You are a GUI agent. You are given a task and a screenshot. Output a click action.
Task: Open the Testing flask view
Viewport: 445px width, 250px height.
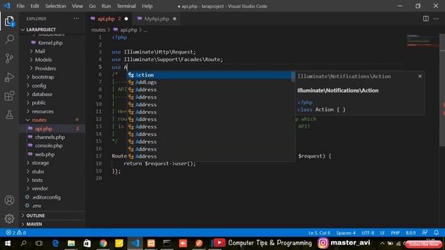(x=9, y=115)
